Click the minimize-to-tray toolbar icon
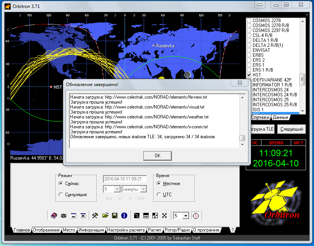This screenshot has width=314, height=246. tap(73, 216)
